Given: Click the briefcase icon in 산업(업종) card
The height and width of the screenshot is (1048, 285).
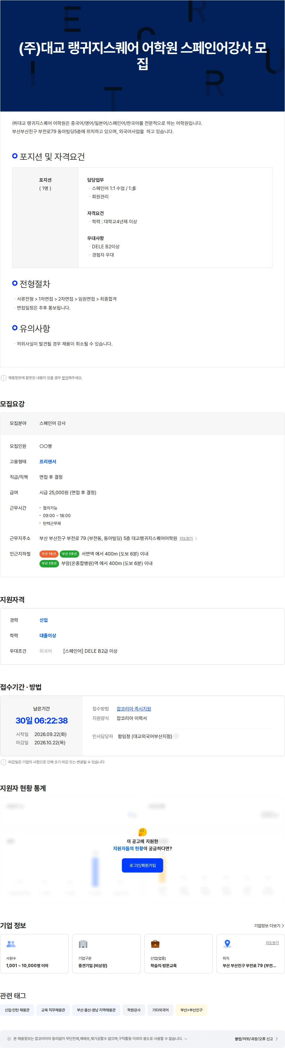Looking at the screenshot, I should [x=155, y=943].
